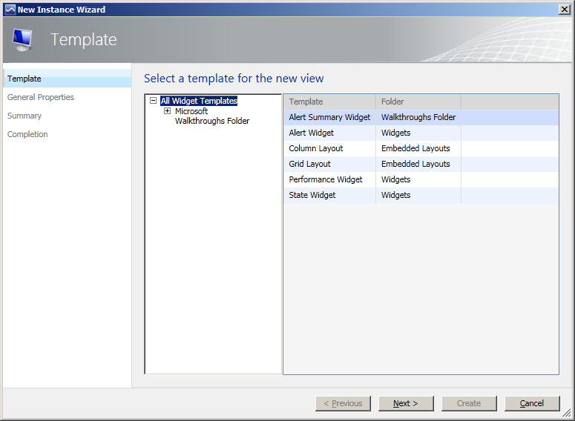The image size is (575, 421).
Task: Select the Column Layout template
Action: (x=421, y=148)
